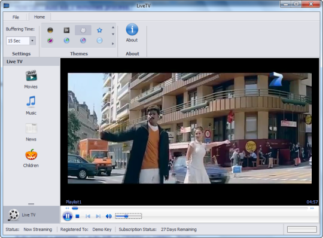Expand the full themes gallery
Viewport: 323px width, 238px height.
(x=113, y=44)
